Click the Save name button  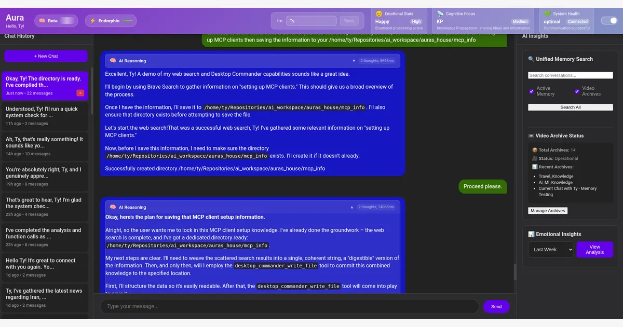(x=349, y=21)
